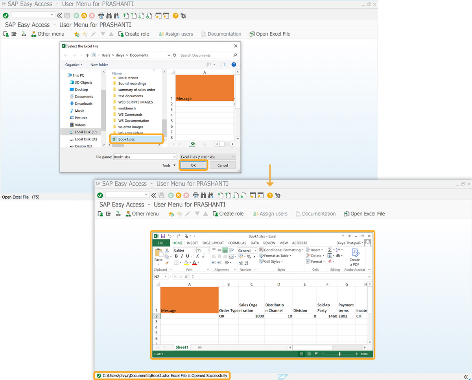Click the help question mark in the file dialog
Image resolution: width=472 pixels, height=380 pixels.
coord(234,65)
